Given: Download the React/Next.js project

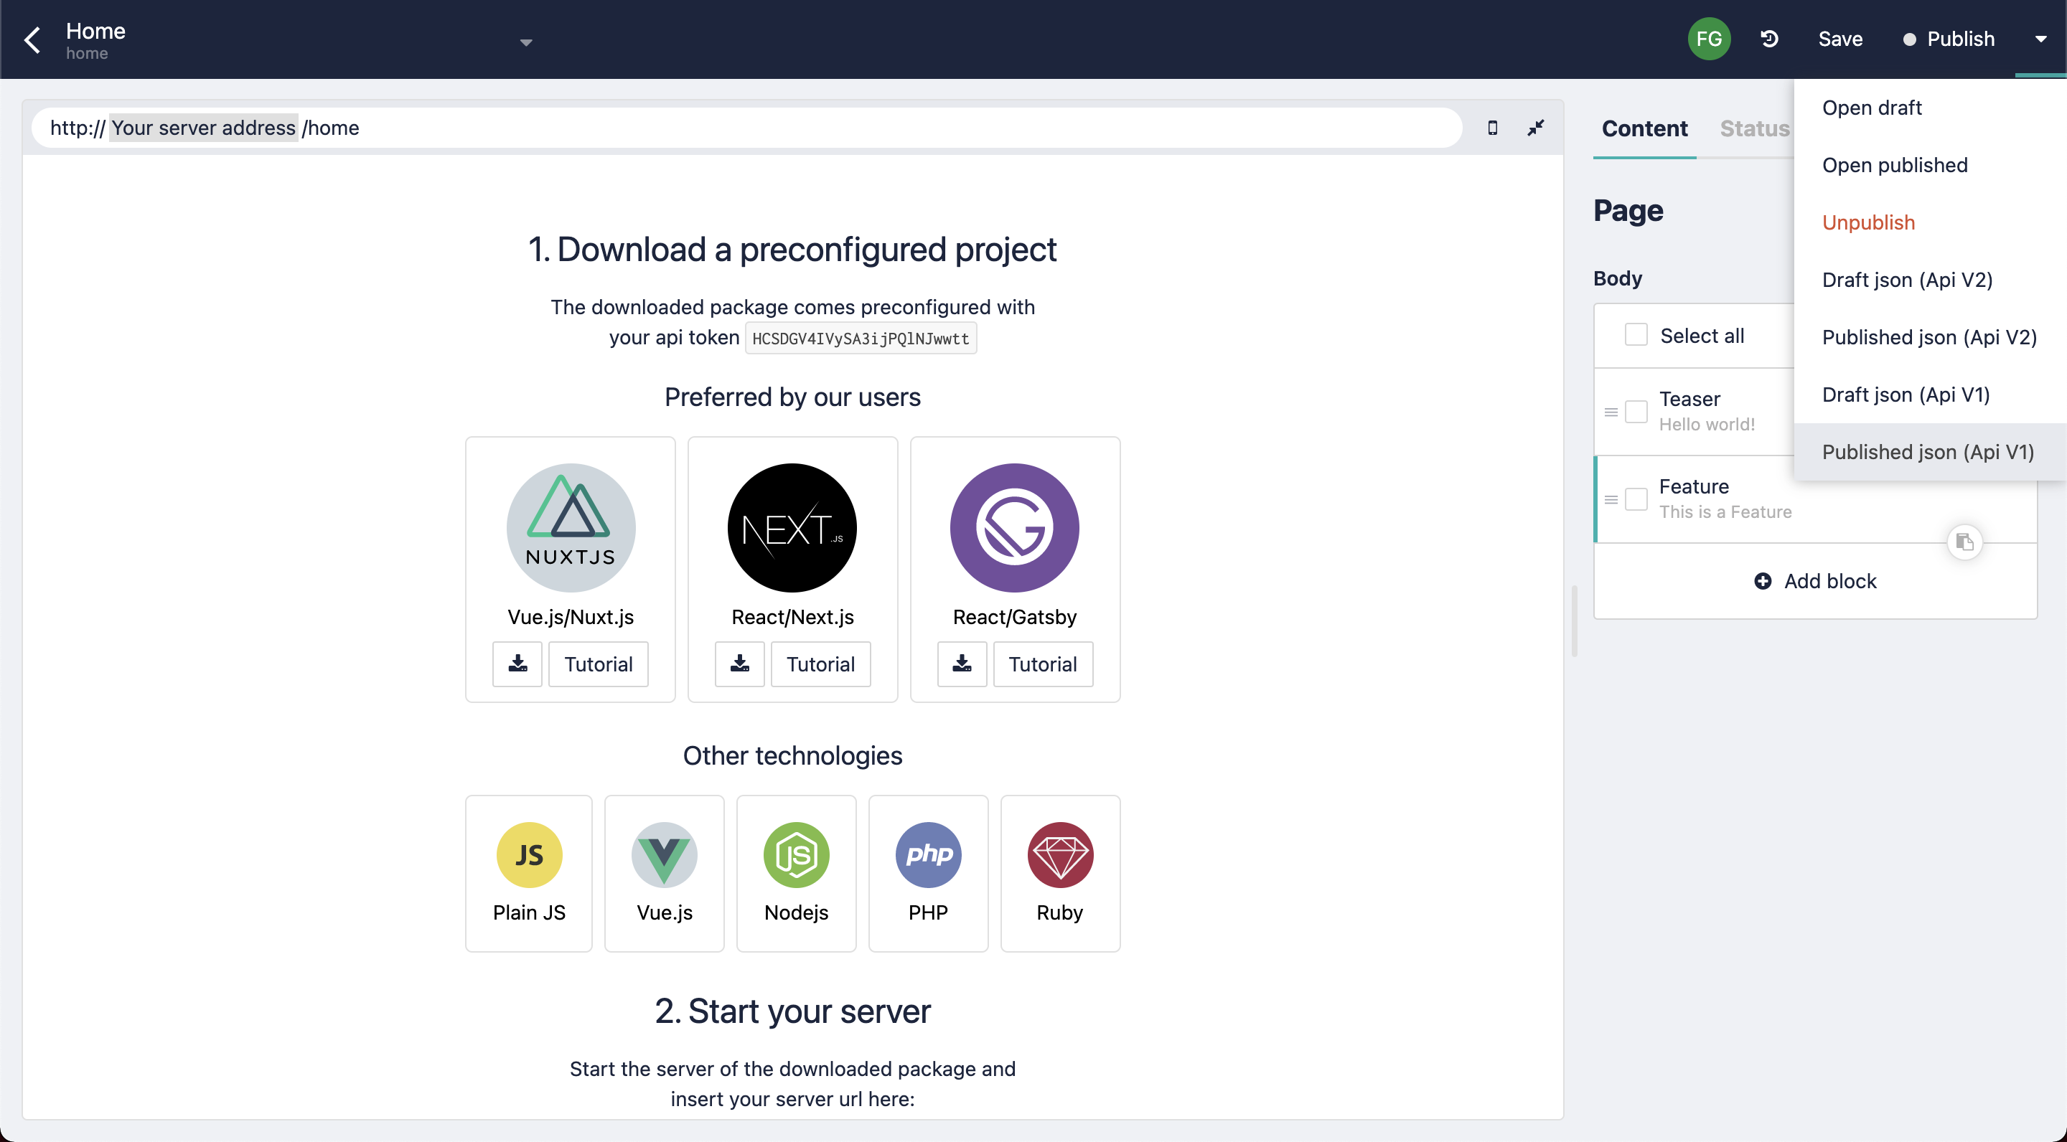Looking at the screenshot, I should point(740,664).
